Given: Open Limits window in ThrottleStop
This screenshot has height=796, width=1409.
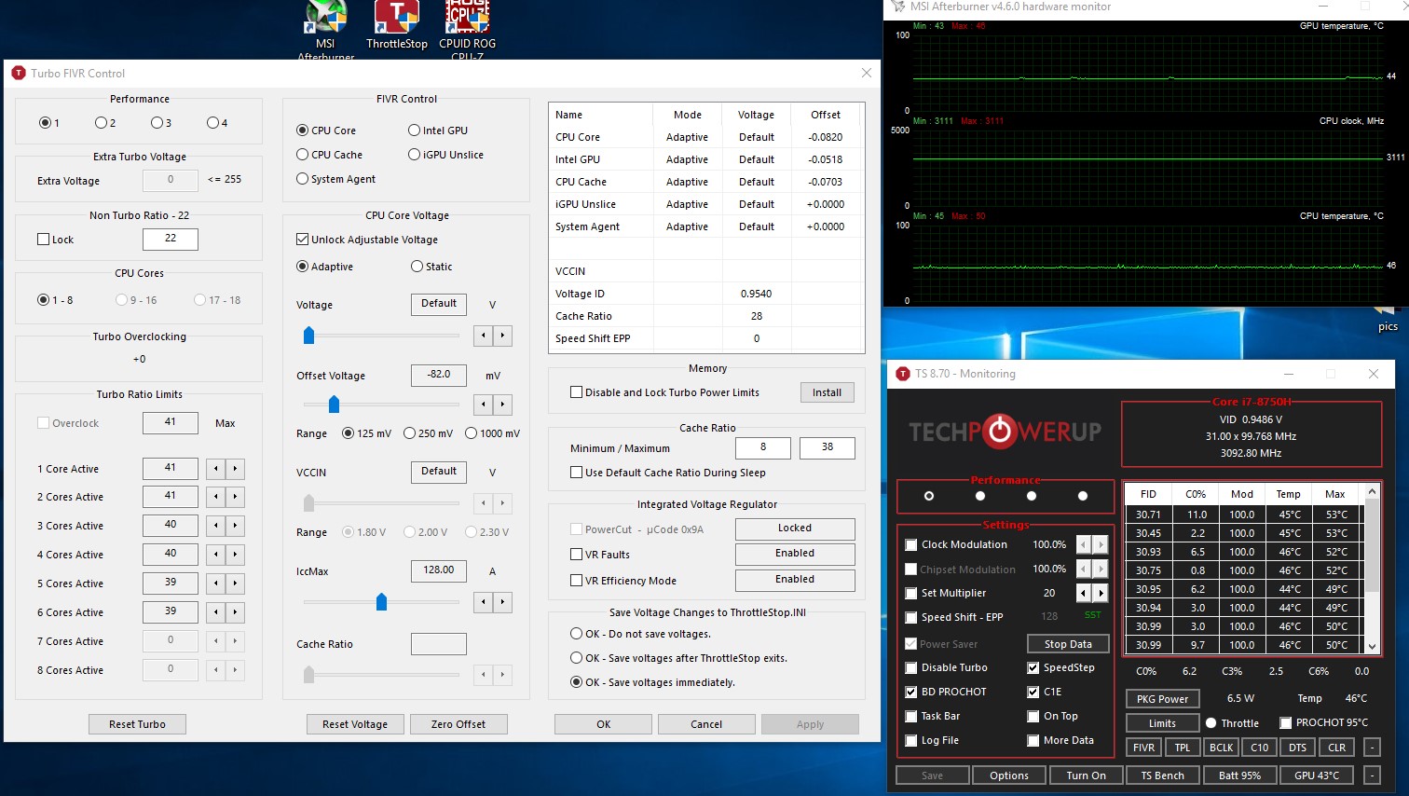Looking at the screenshot, I should (1162, 723).
